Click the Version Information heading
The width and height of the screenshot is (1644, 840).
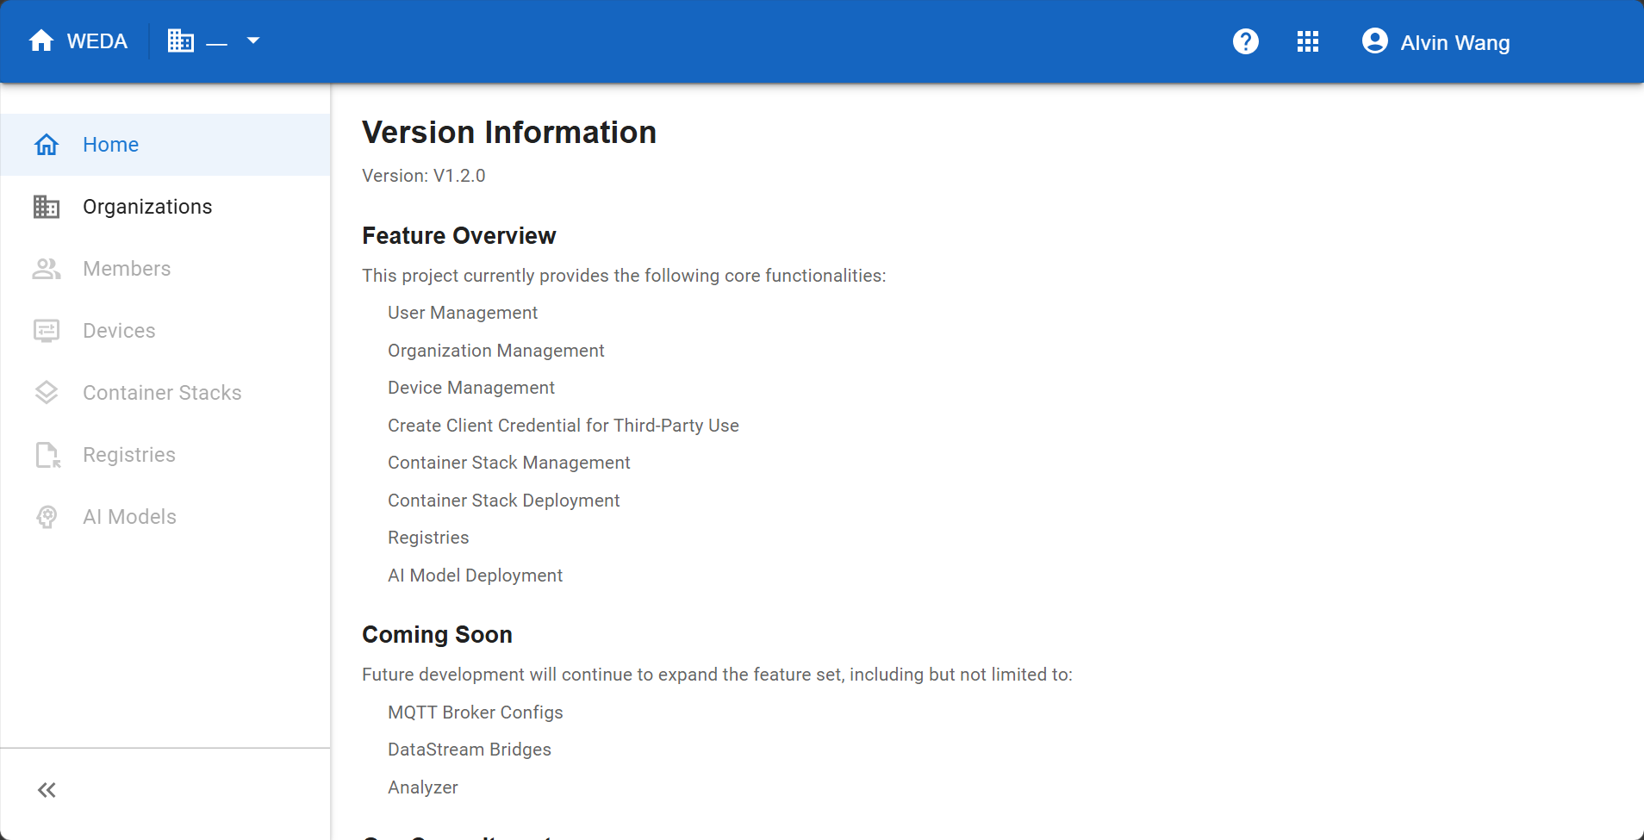coord(509,133)
